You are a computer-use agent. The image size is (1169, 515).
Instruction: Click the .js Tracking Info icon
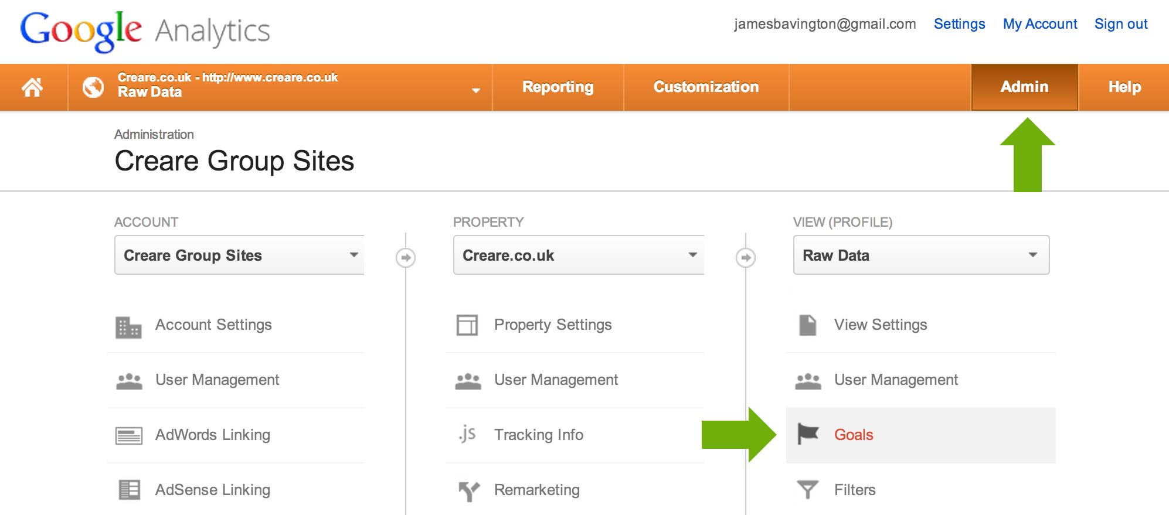tap(467, 434)
